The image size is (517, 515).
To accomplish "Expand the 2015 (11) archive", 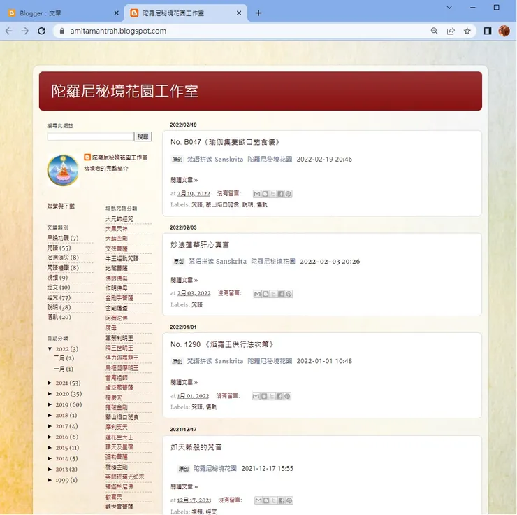I will [x=50, y=448].
